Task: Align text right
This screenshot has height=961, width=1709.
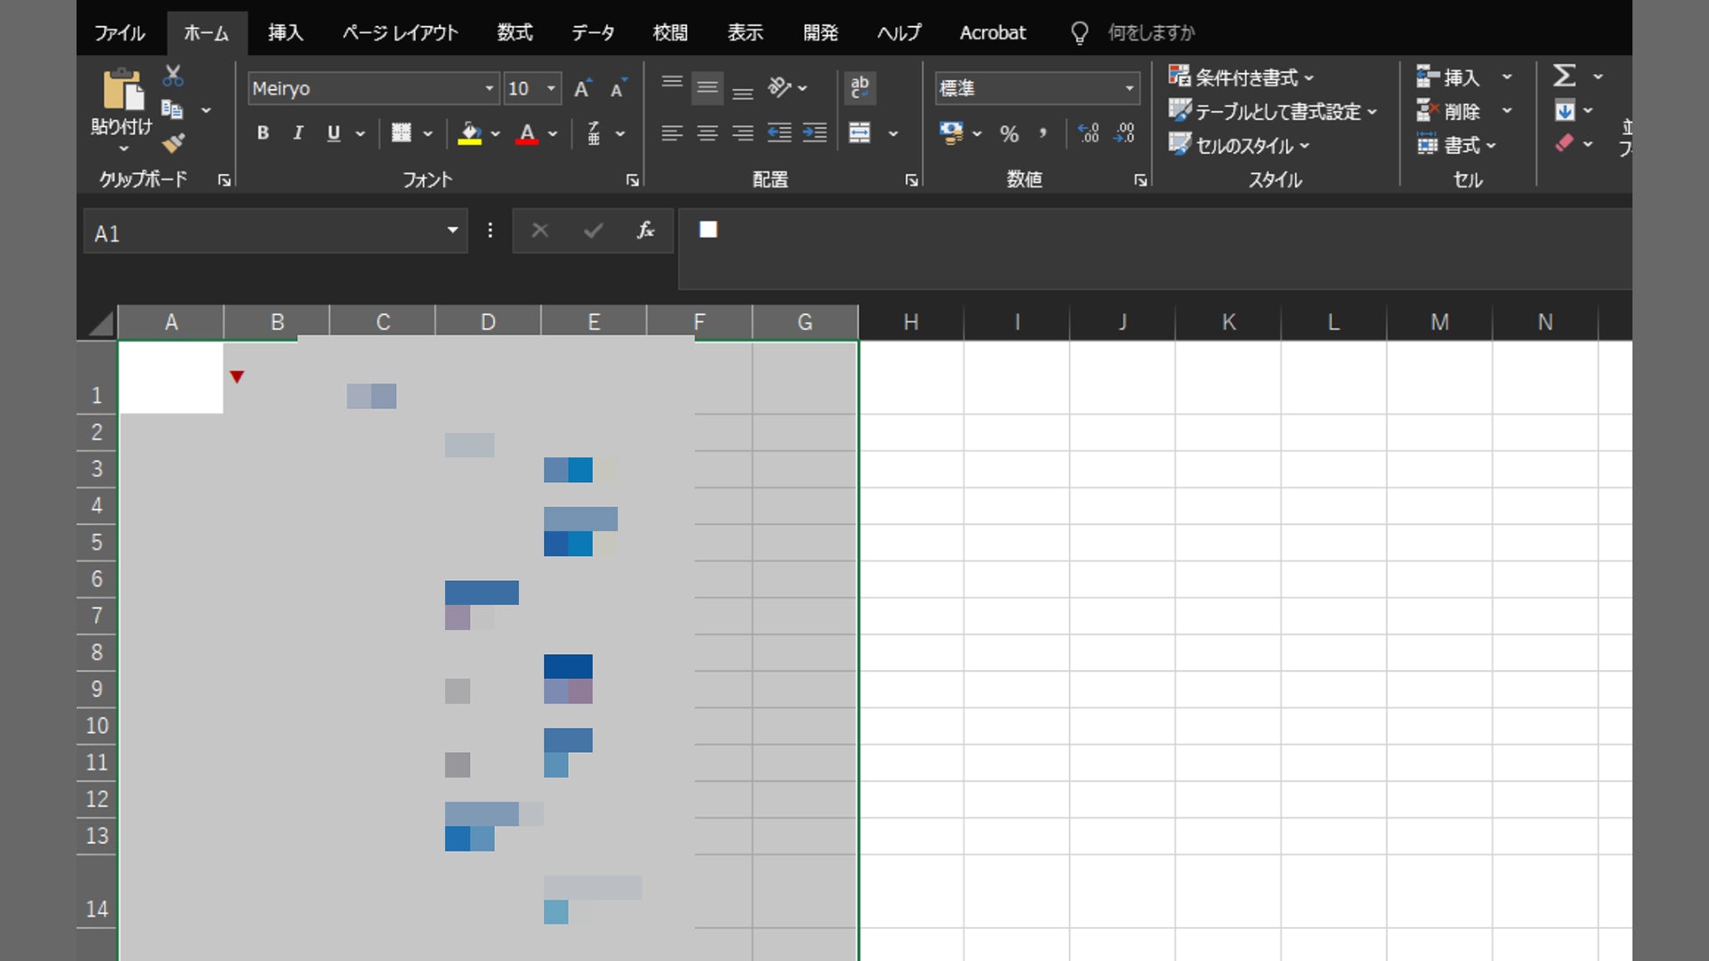Action: click(x=742, y=133)
